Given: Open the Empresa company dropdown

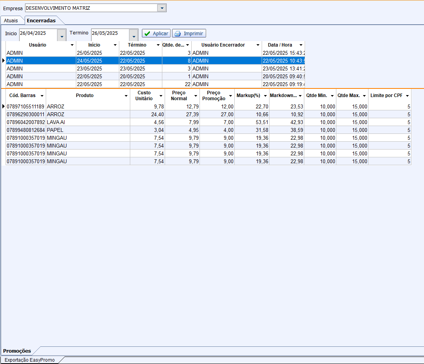Looking at the screenshot, I should [x=162, y=8].
